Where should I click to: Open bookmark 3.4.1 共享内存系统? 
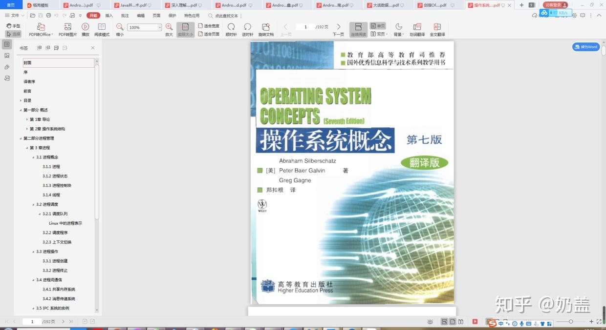(59, 289)
